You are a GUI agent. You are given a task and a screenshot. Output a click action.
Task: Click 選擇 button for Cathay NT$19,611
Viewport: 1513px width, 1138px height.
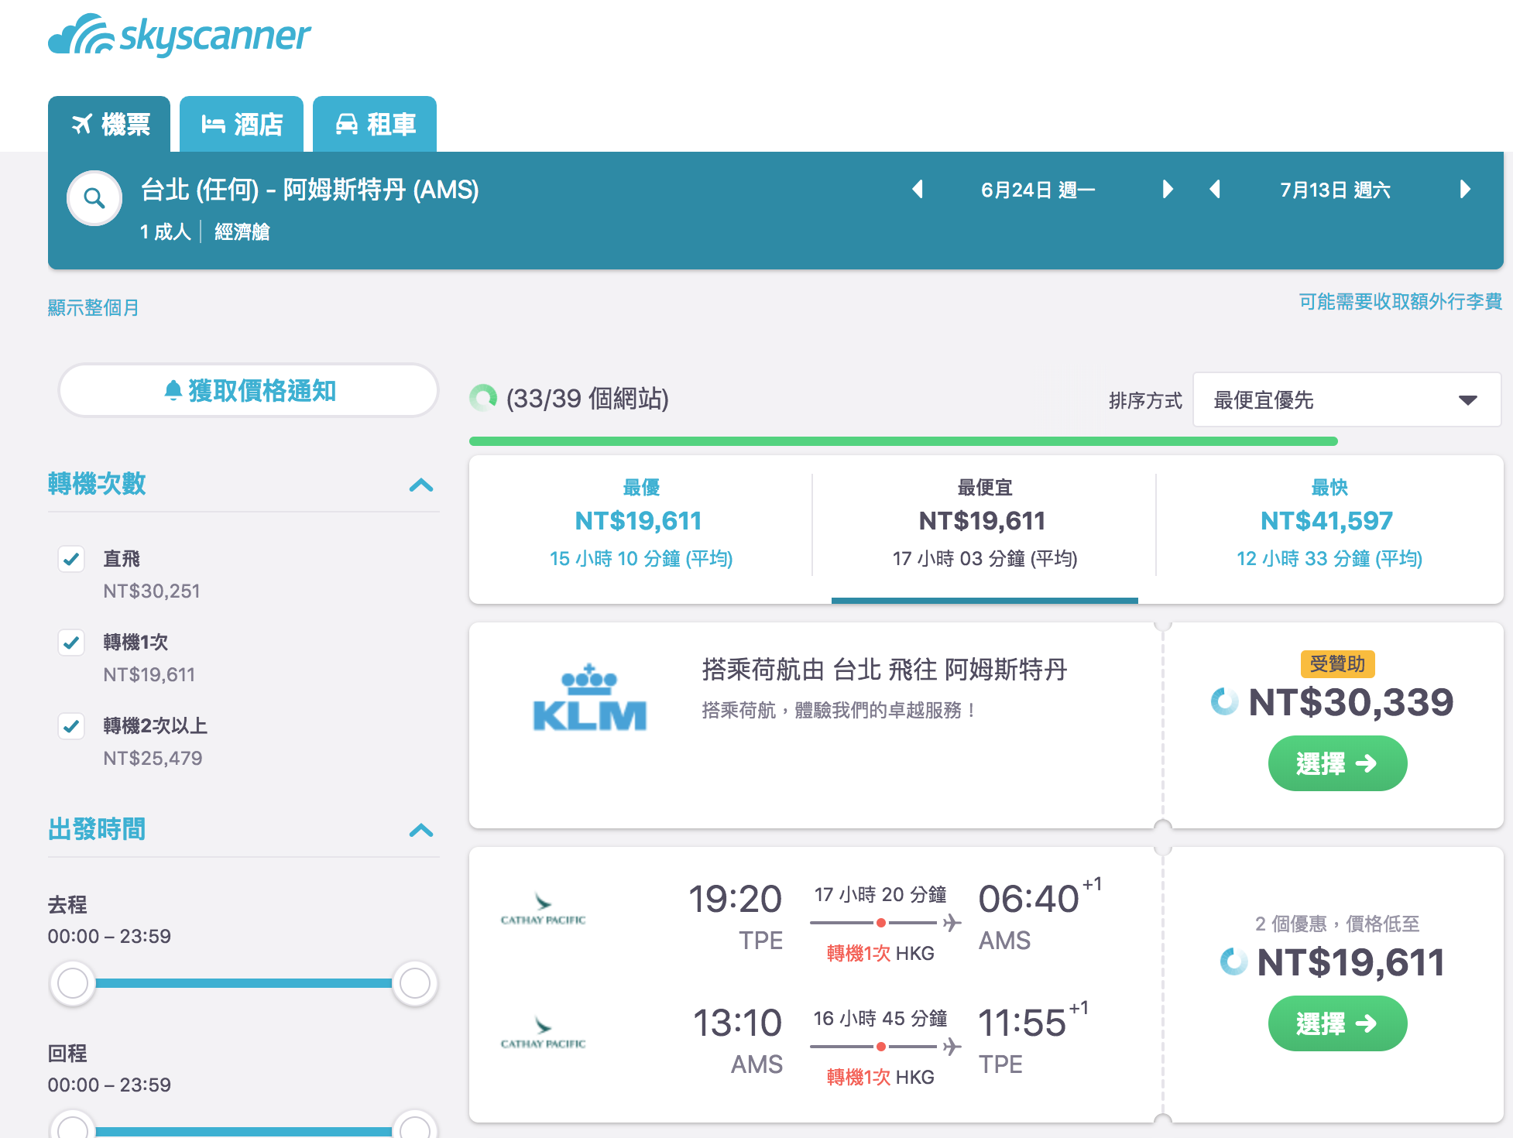[x=1337, y=1023]
